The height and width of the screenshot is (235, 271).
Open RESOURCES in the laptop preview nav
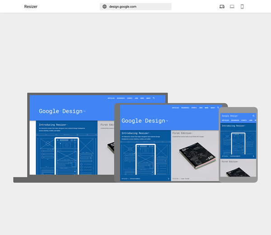coord(121,98)
